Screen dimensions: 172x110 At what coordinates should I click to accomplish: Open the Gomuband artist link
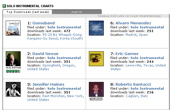click(x=44, y=23)
